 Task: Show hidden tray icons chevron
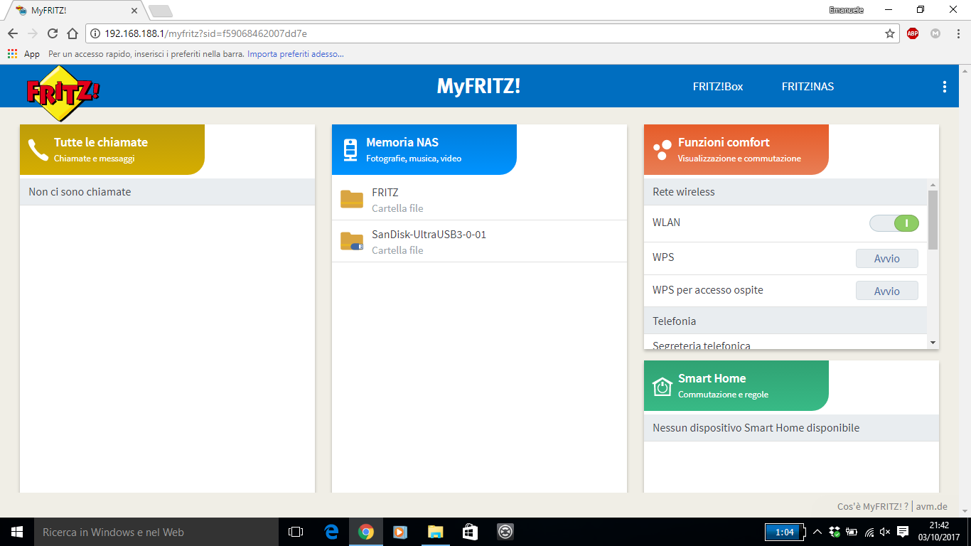817,532
